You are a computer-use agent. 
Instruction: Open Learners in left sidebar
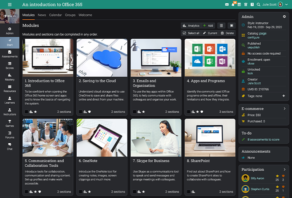[10, 100]
